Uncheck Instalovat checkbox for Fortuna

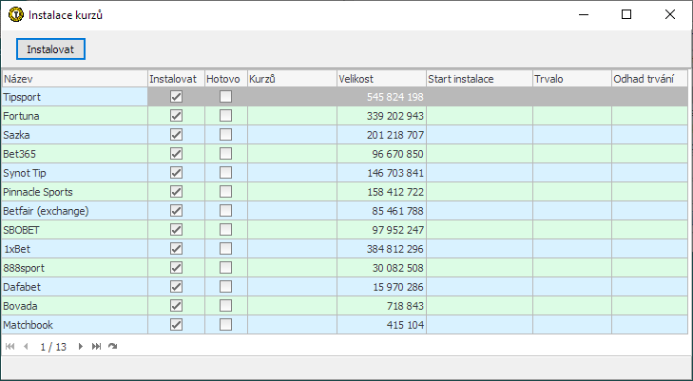point(177,116)
